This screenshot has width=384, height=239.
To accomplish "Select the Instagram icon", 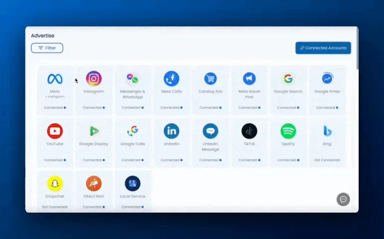I will pyautogui.click(x=94, y=79).
